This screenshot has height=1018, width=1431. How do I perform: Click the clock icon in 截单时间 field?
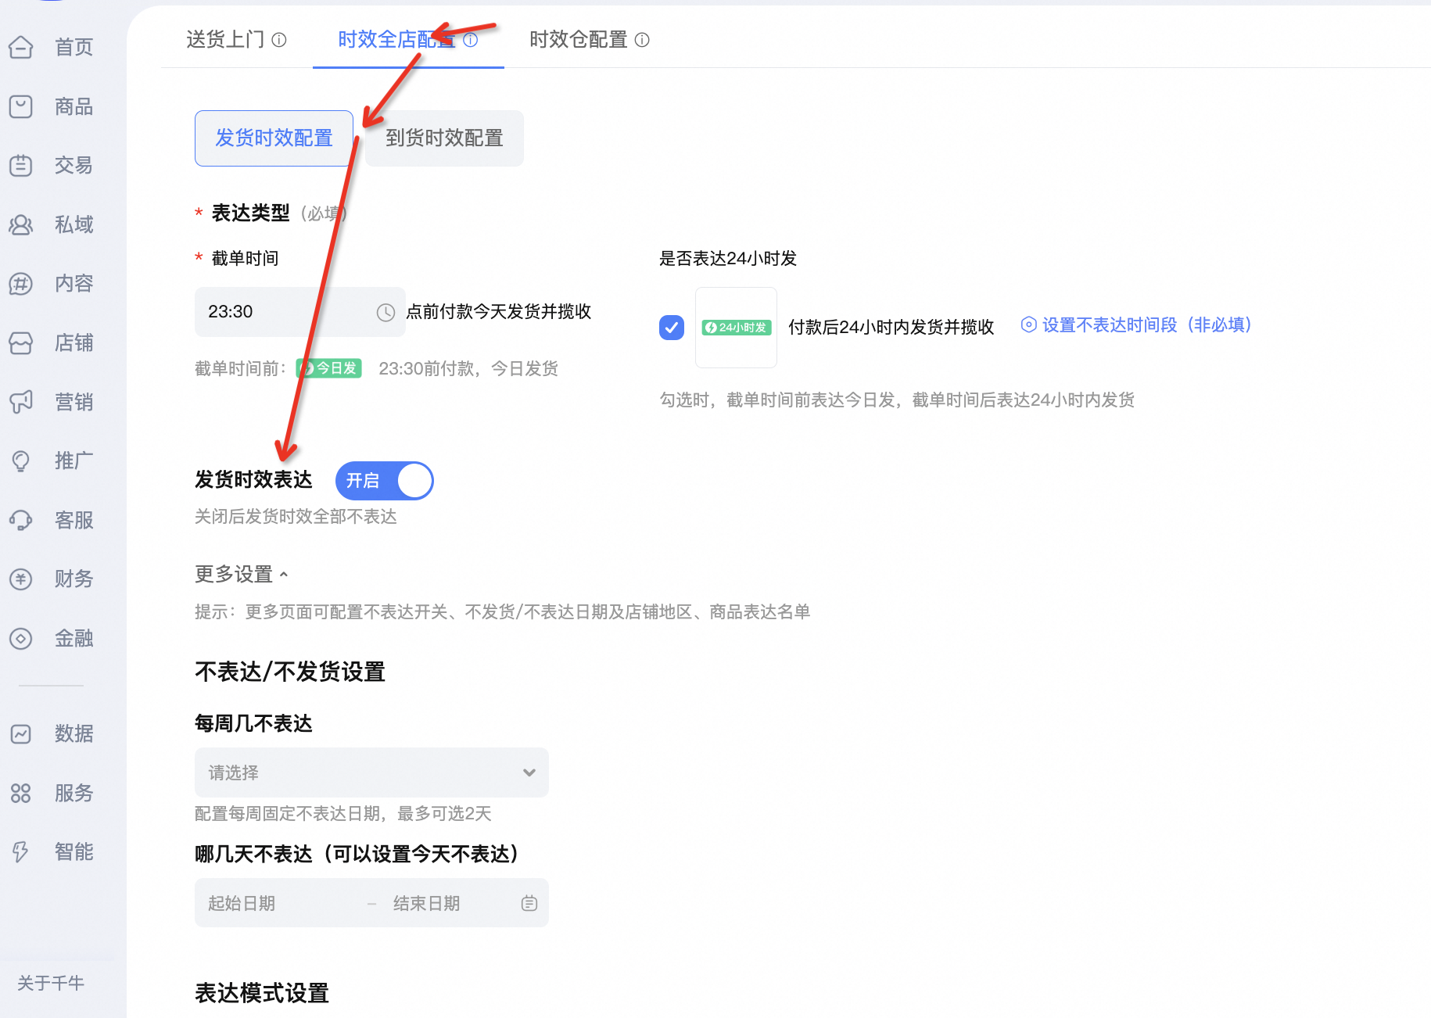(x=386, y=313)
